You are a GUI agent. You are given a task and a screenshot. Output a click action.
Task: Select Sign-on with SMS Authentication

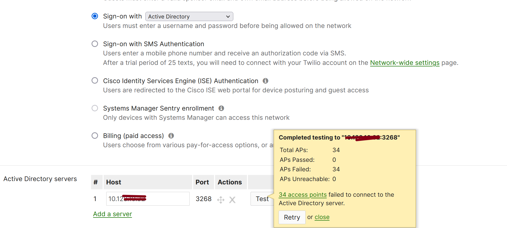pos(95,44)
